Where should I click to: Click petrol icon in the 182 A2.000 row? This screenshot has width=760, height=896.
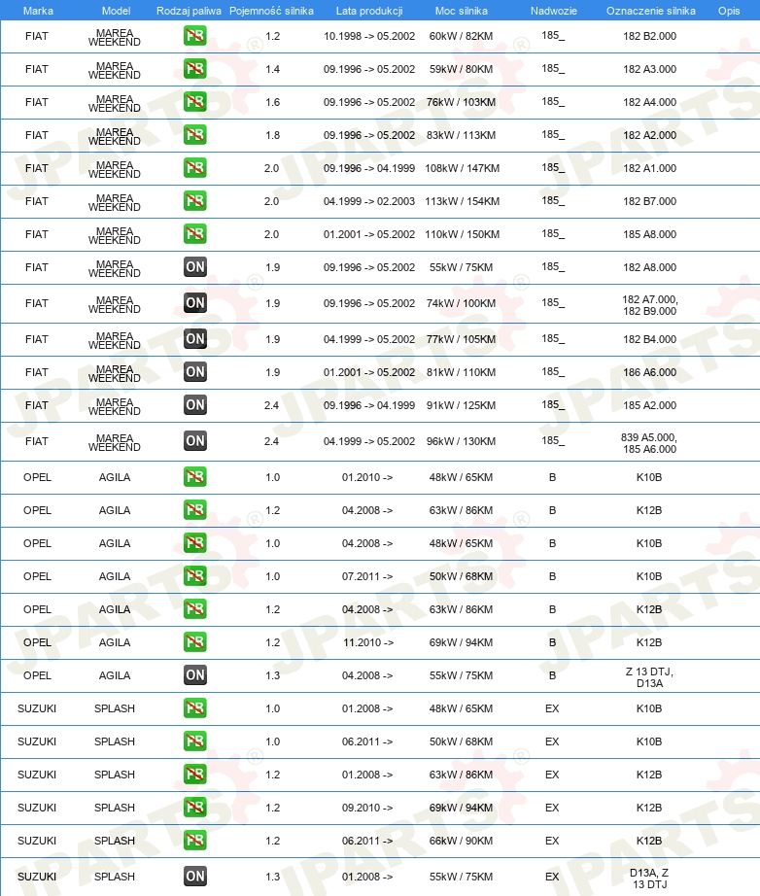point(194,135)
